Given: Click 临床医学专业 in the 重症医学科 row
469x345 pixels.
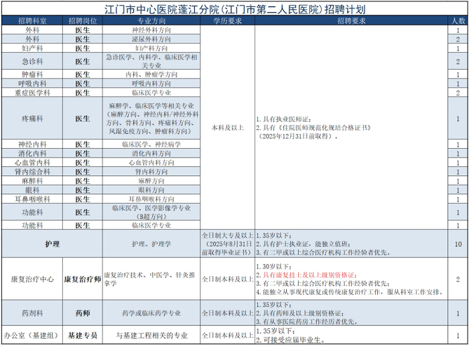Looking at the screenshot, I should click(151, 92).
